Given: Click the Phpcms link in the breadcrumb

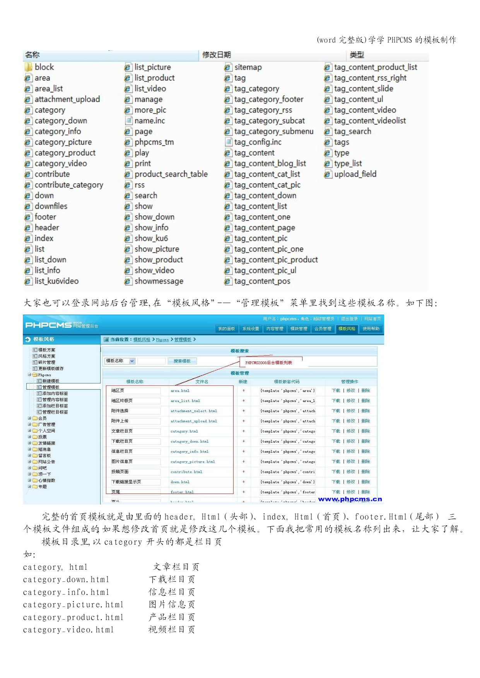Looking at the screenshot, I should click(162, 340).
